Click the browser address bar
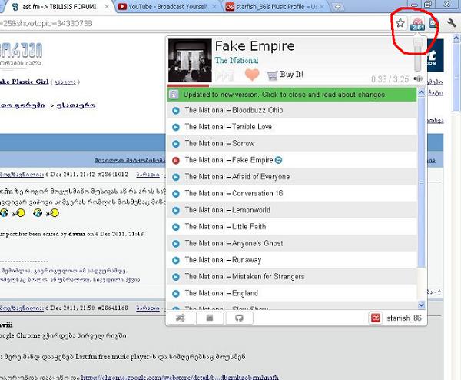 pos(194,23)
